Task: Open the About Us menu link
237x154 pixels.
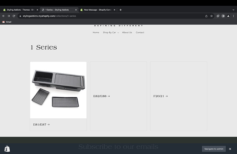Action: coord(127,32)
